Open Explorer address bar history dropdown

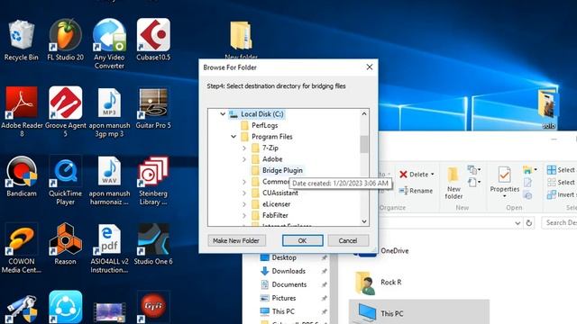[x=517, y=223]
